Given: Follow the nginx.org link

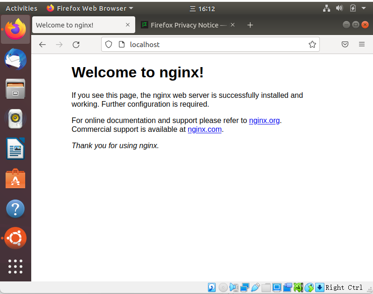Looking at the screenshot, I should (264, 121).
